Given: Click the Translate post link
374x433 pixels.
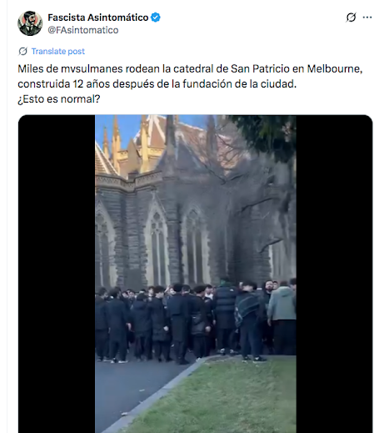Looking at the screenshot, I should 57,51.
